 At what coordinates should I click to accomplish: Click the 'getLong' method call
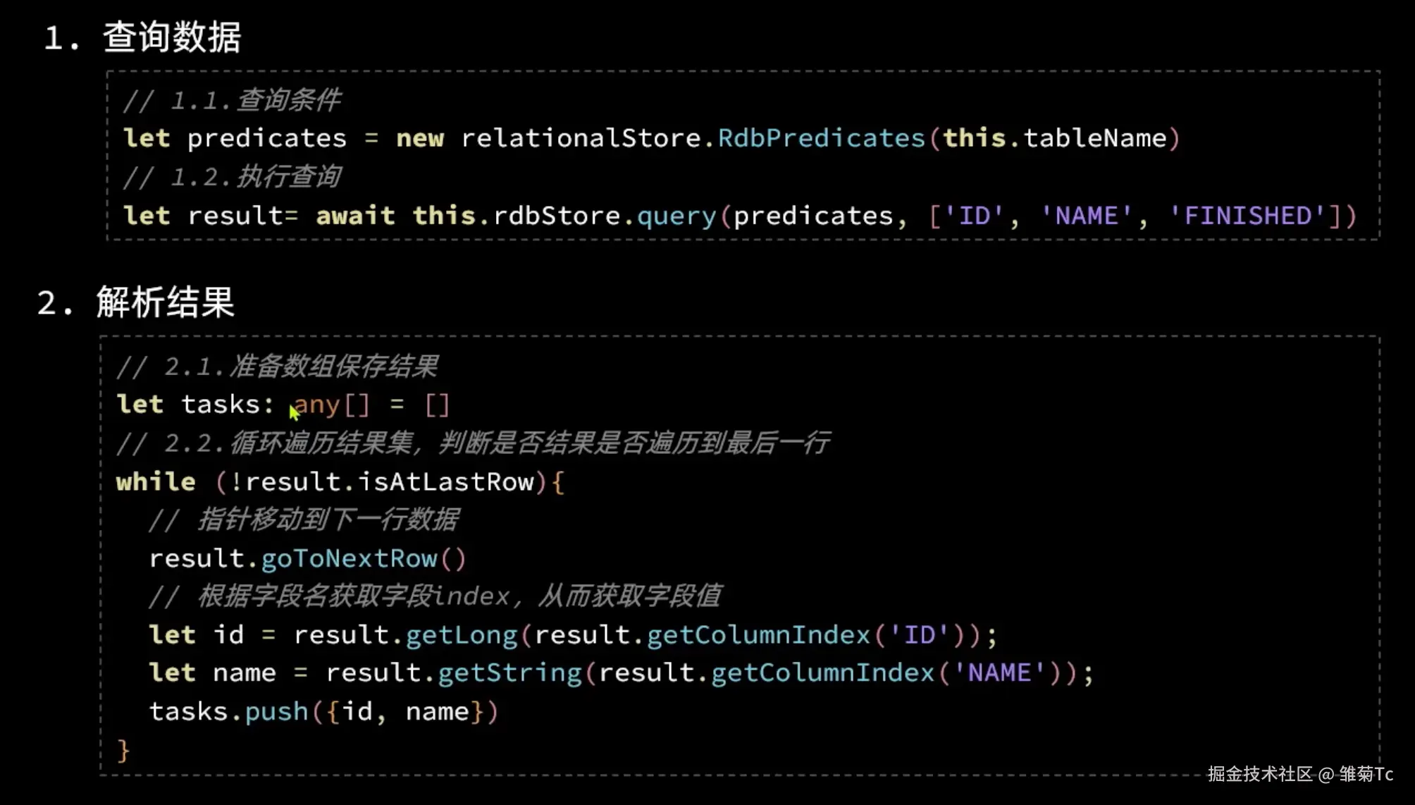pyautogui.click(x=462, y=635)
